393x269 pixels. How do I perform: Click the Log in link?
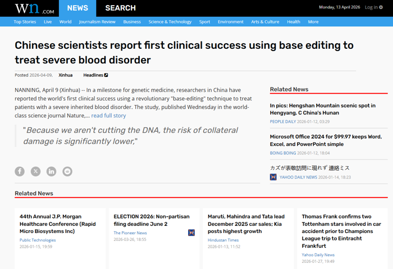371,7
